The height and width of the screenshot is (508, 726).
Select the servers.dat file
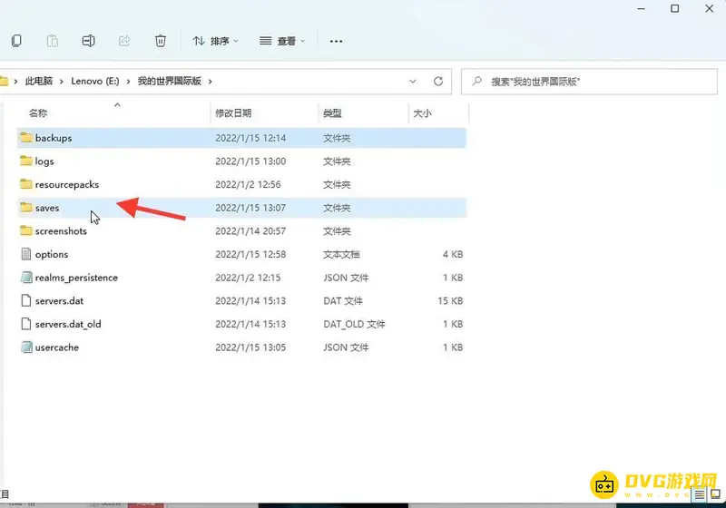tap(59, 301)
